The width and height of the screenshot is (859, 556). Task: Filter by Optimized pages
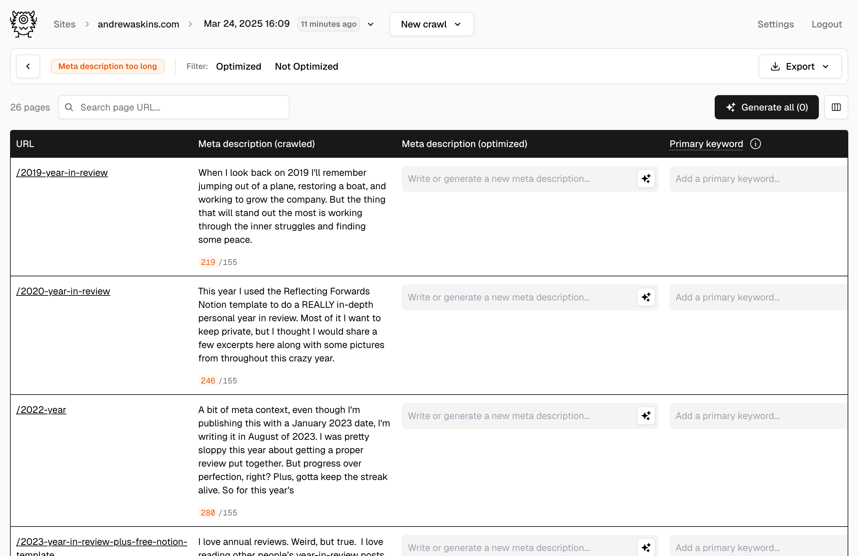pyautogui.click(x=238, y=66)
